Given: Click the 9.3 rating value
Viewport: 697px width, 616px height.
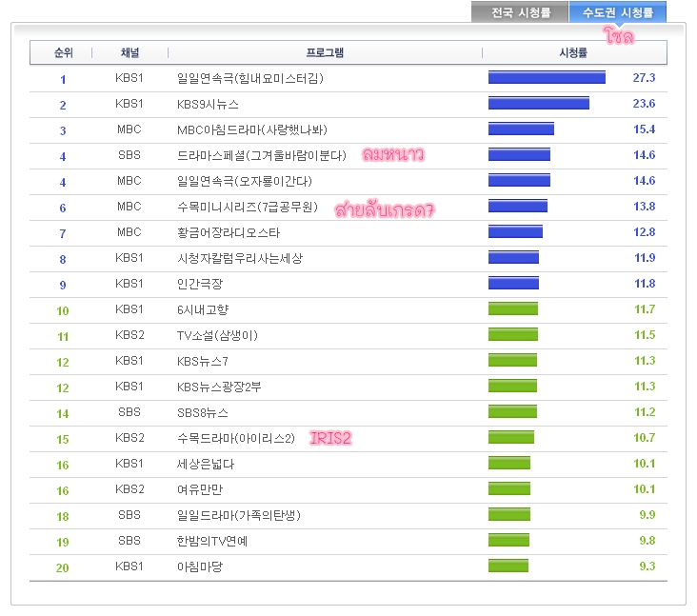Looking at the screenshot, I should 647,566.
